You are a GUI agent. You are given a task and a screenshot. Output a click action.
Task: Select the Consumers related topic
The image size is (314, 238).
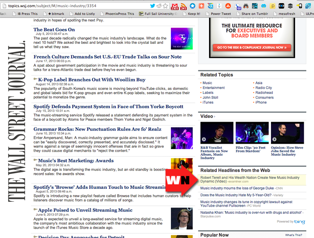pos(264,98)
